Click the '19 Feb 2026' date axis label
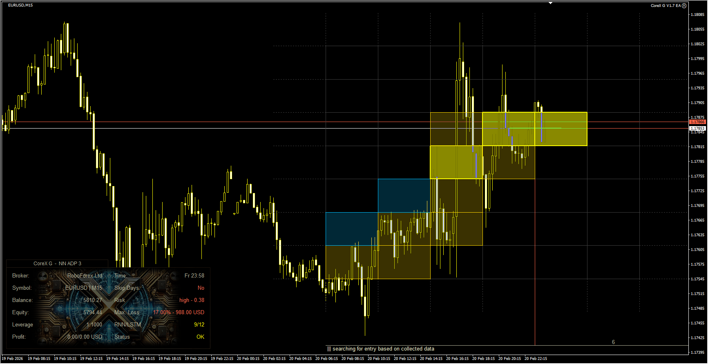 tap(12, 359)
